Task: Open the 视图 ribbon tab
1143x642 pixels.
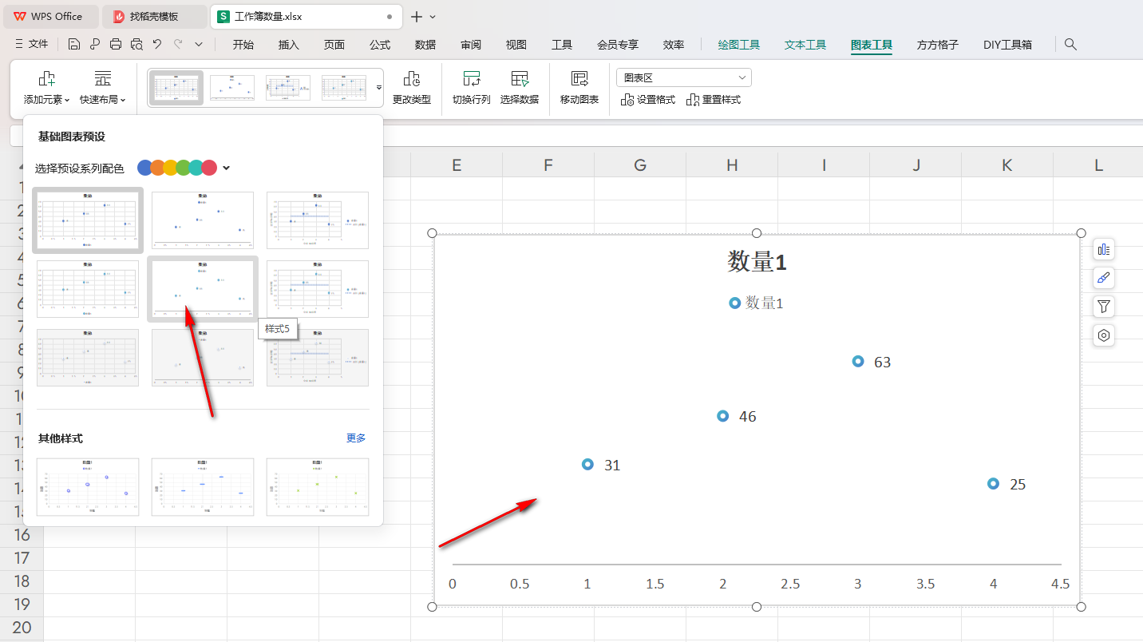Action: pos(516,45)
